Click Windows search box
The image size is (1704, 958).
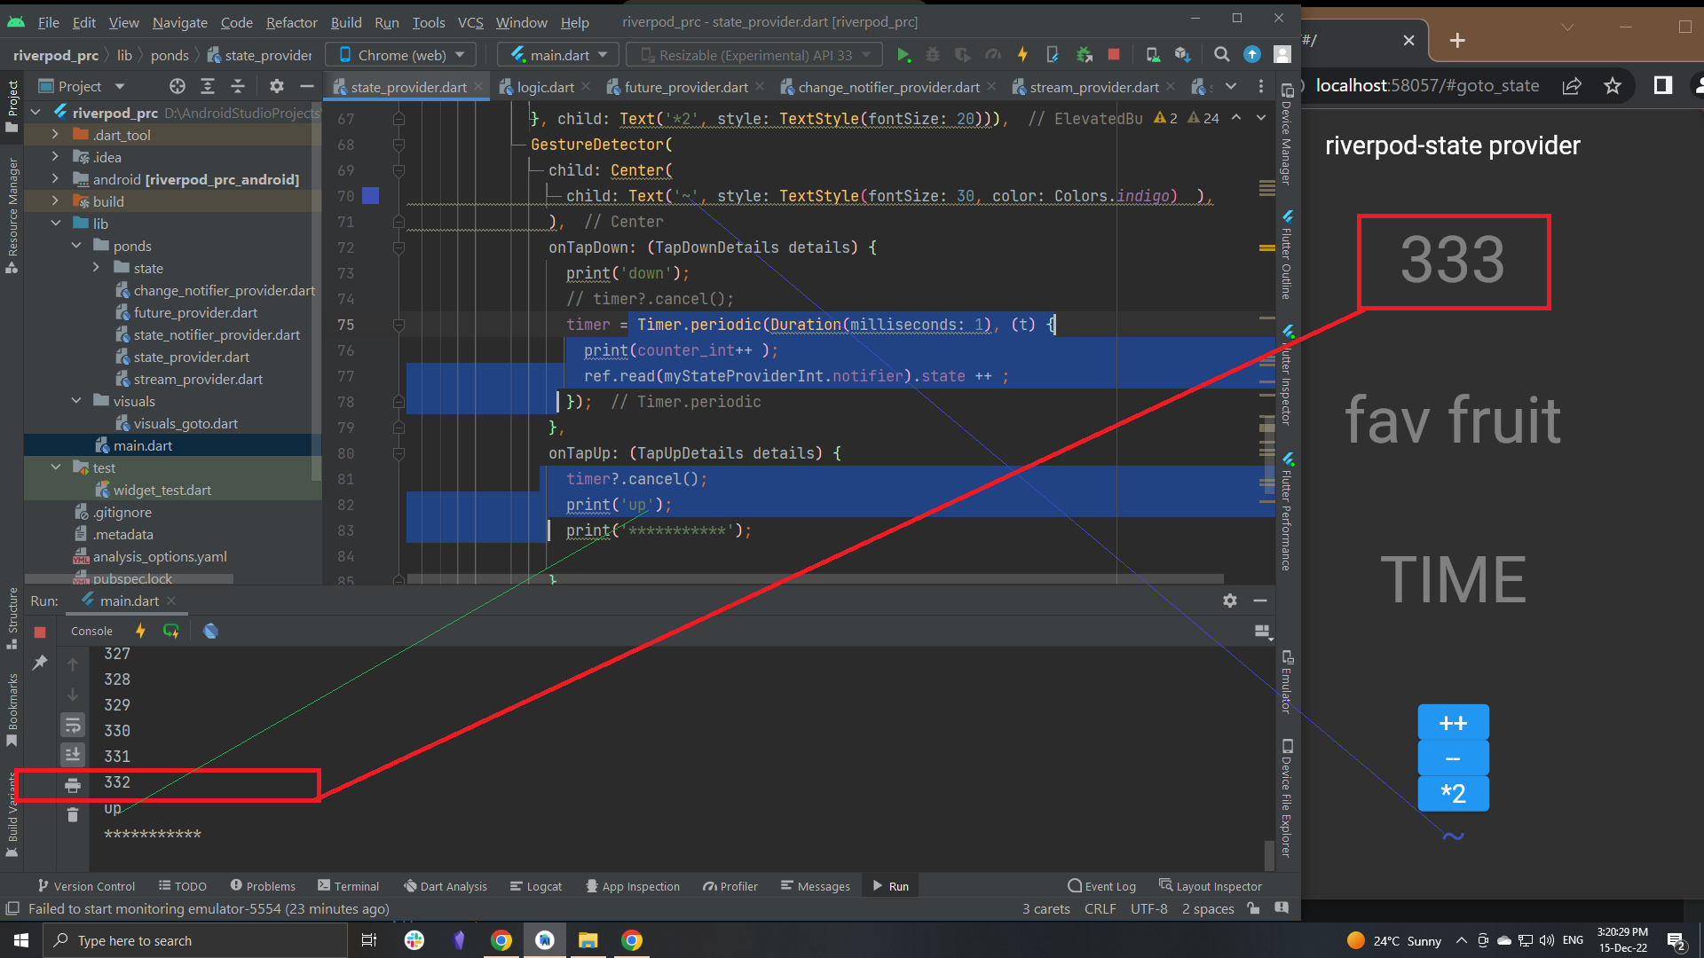pos(195,940)
